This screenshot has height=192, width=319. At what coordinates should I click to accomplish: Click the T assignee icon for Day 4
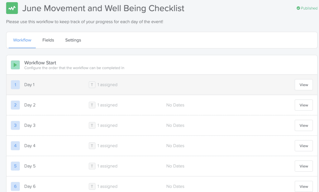click(92, 146)
